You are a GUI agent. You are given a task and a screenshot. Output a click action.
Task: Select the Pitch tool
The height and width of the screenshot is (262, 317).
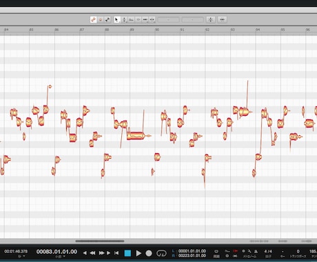[124, 19]
